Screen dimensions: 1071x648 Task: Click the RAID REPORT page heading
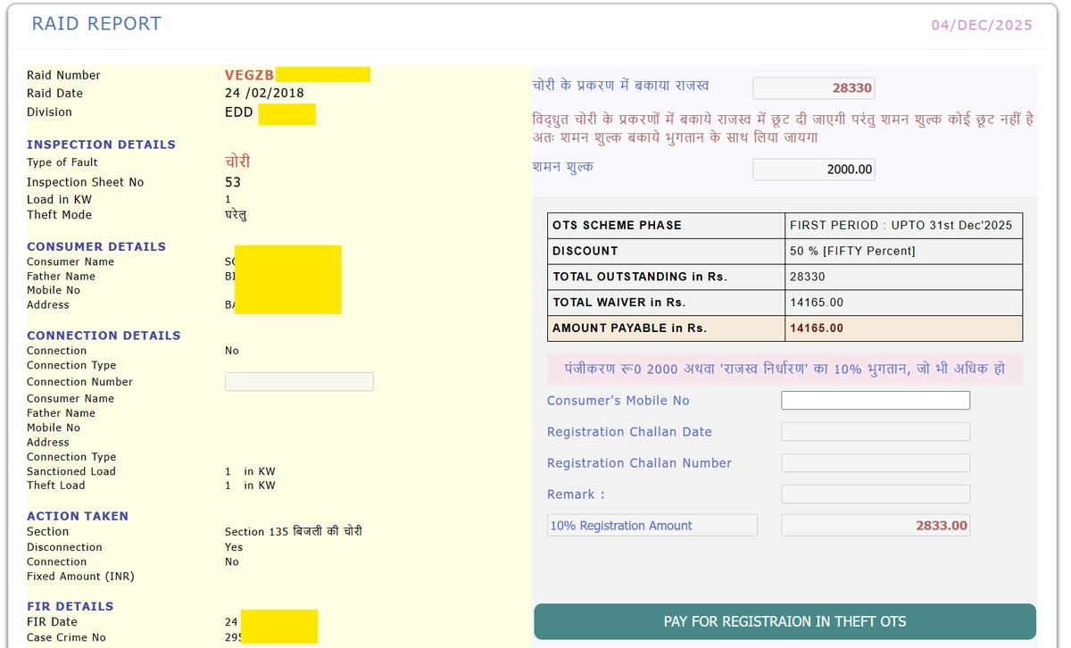click(x=96, y=24)
